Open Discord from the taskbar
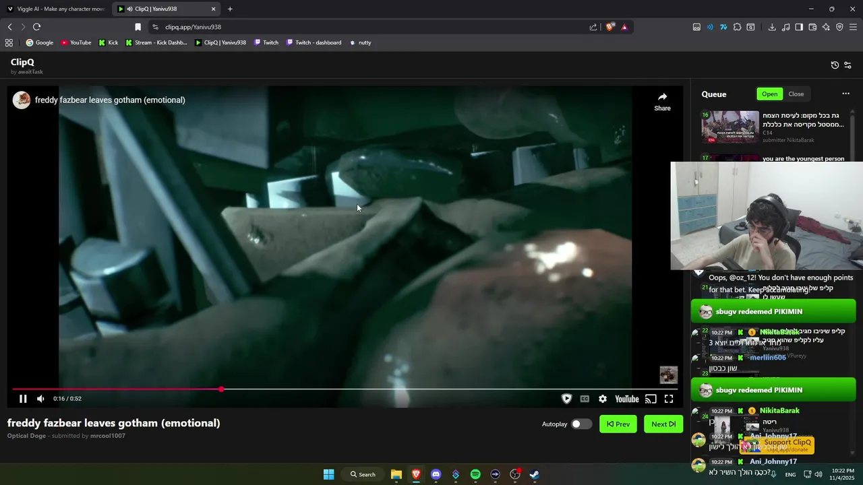 (436, 474)
